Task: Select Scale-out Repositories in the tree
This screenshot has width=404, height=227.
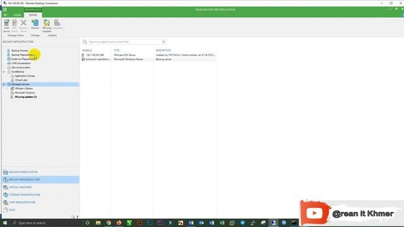Action: (x=23, y=59)
